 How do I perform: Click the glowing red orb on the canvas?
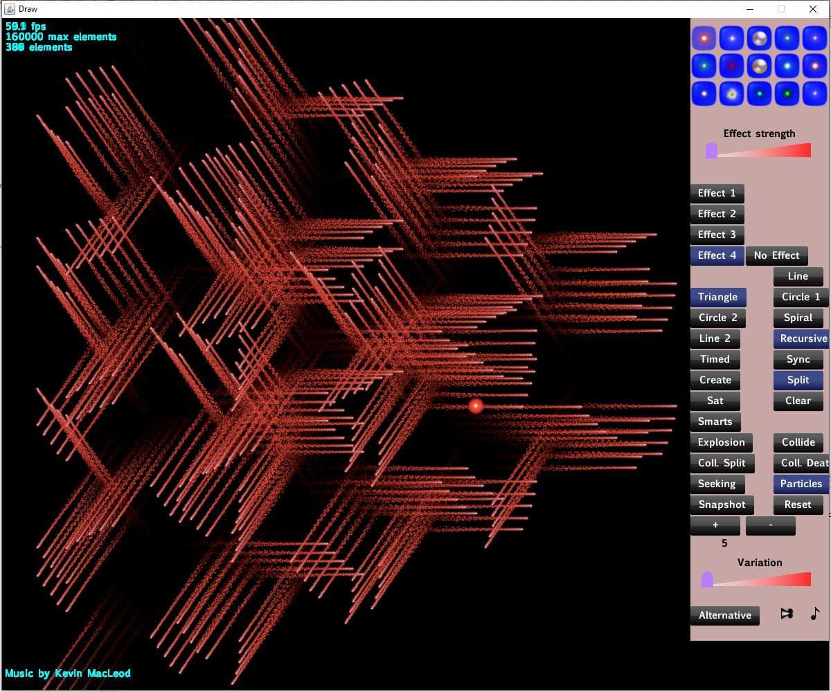pyautogui.click(x=475, y=406)
